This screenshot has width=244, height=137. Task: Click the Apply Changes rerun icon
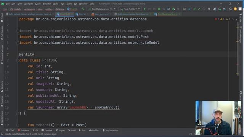pyautogui.click(x=149, y=9)
